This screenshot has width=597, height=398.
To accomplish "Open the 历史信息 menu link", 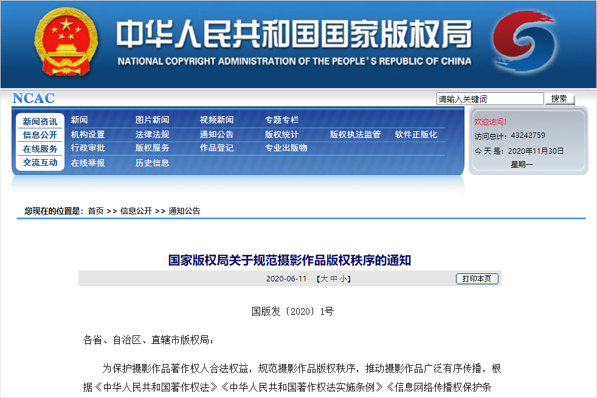I will click(x=153, y=163).
